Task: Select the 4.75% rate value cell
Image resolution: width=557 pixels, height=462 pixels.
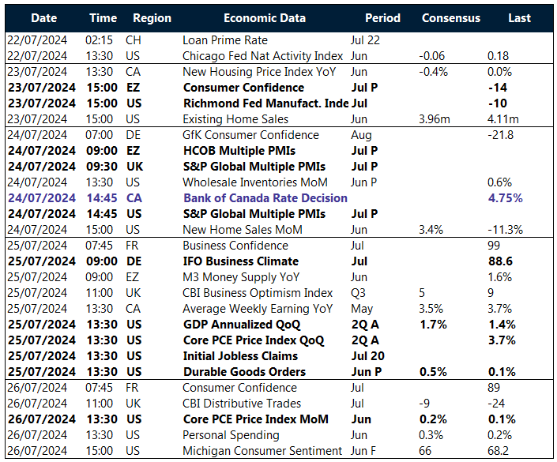Action: [x=505, y=197]
